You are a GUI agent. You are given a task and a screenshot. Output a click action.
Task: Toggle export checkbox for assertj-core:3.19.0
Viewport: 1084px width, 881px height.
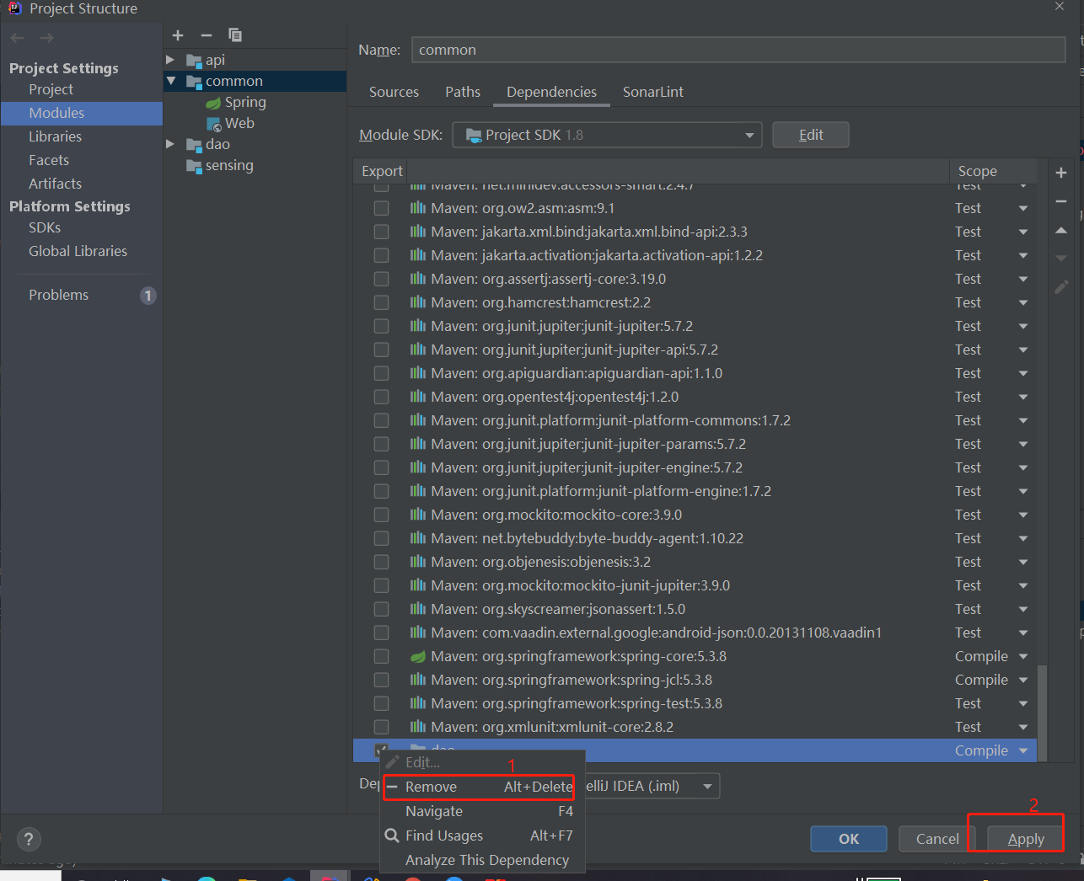382,279
